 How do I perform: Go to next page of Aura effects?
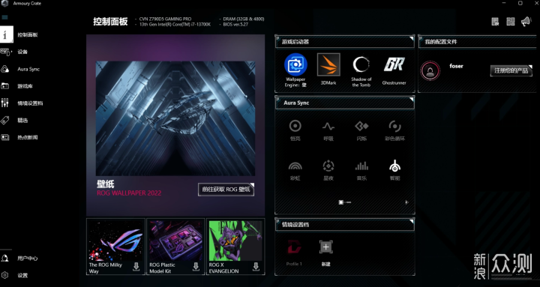point(406,202)
